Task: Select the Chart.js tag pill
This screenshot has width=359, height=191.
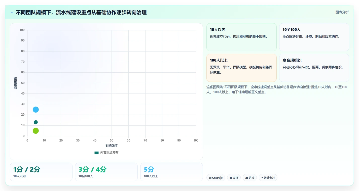Action: [216, 178]
